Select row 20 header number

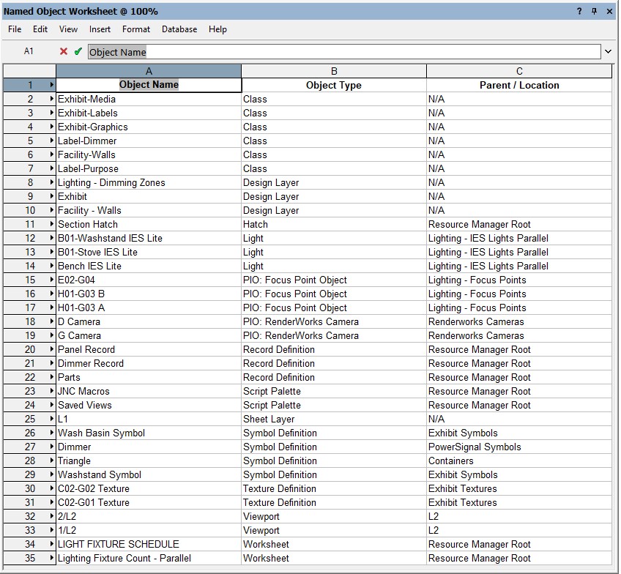click(29, 349)
